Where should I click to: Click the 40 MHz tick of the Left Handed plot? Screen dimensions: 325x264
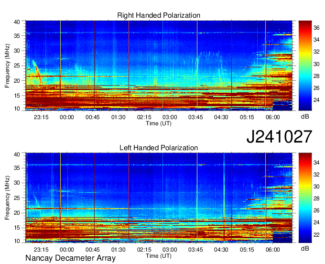(17, 154)
